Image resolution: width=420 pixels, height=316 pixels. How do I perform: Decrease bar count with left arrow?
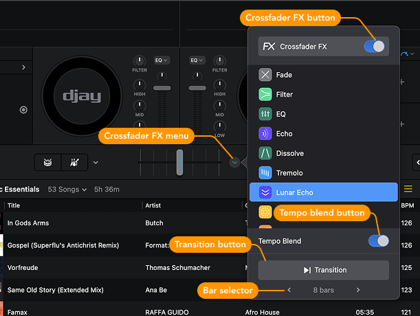pyautogui.click(x=289, y=291)
